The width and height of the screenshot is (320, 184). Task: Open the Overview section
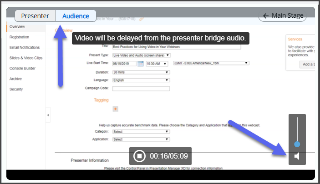click(17, 27)
